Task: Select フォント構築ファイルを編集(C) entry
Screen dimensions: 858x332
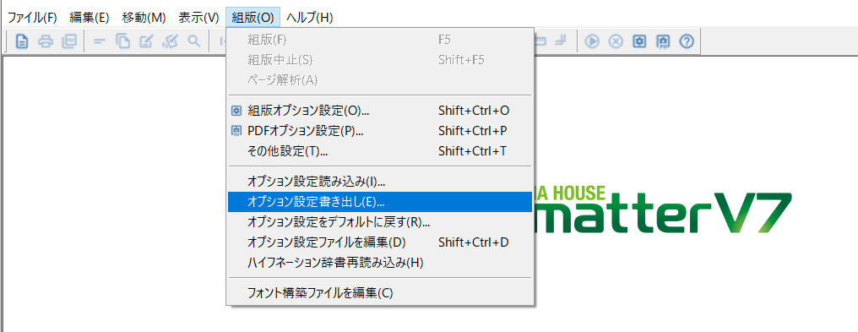Action: [380, 292]
